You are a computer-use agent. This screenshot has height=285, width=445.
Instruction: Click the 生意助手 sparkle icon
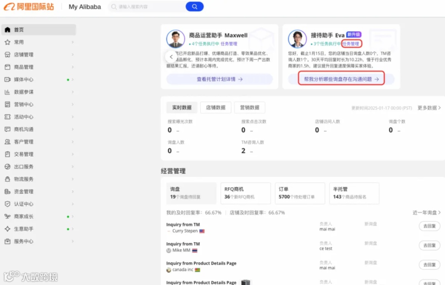8,229
